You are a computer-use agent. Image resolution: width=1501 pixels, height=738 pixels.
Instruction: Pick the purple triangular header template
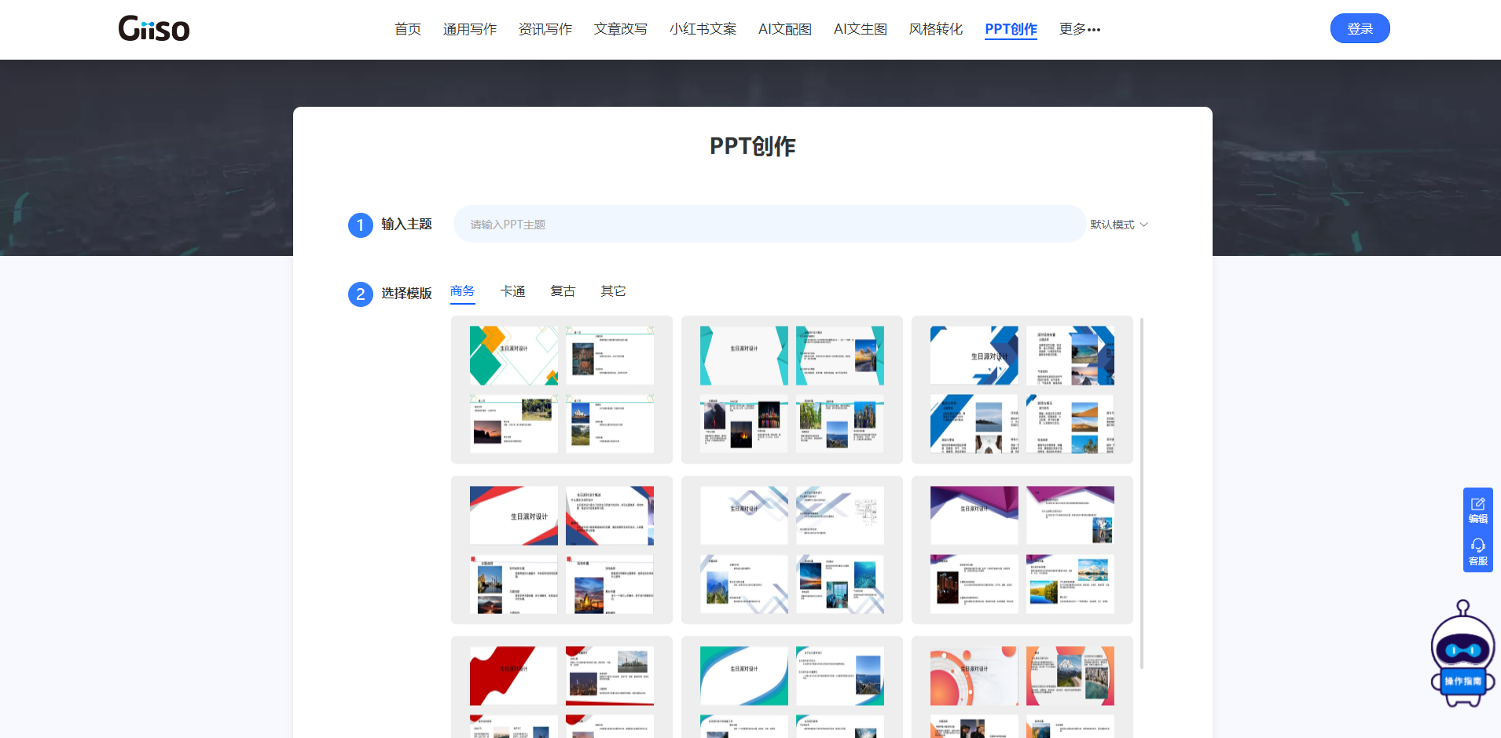point(1022,550)
